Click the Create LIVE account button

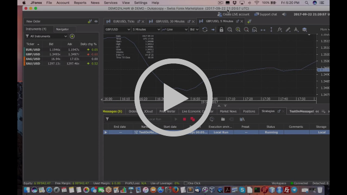[233, 15]
